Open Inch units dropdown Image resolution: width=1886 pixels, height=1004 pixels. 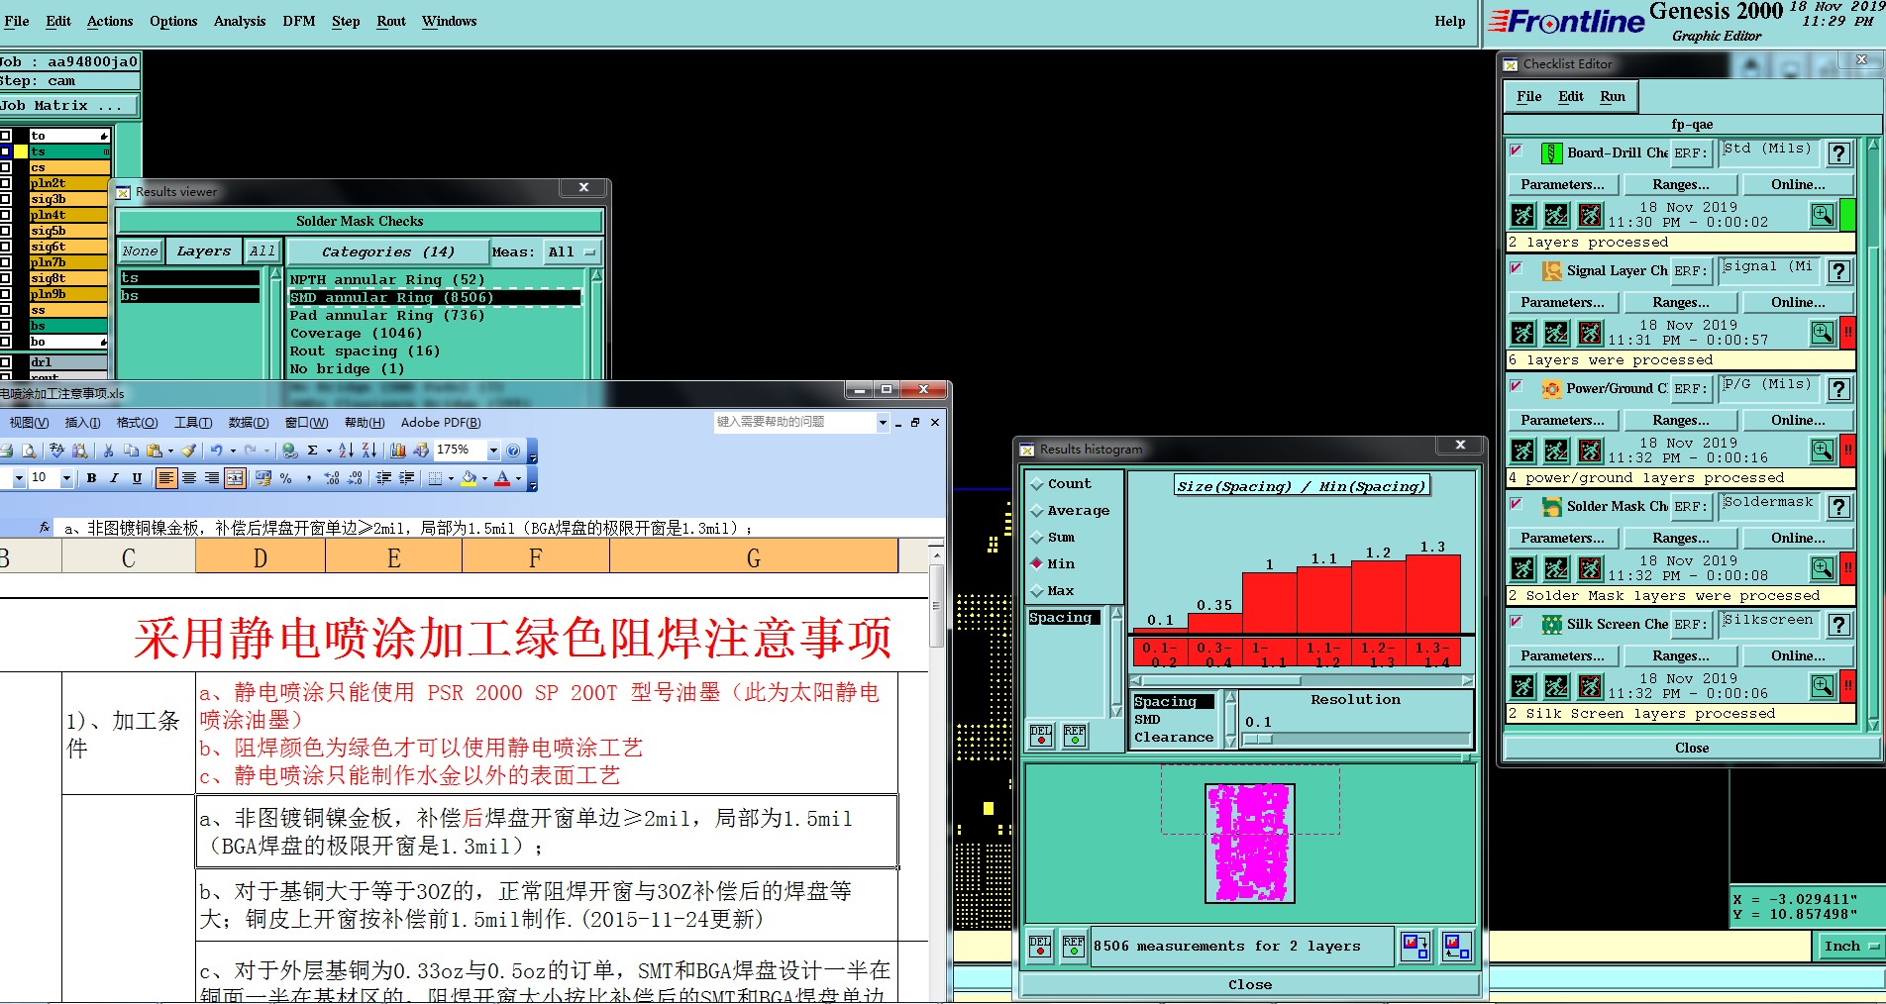(x=1850, y=947)
